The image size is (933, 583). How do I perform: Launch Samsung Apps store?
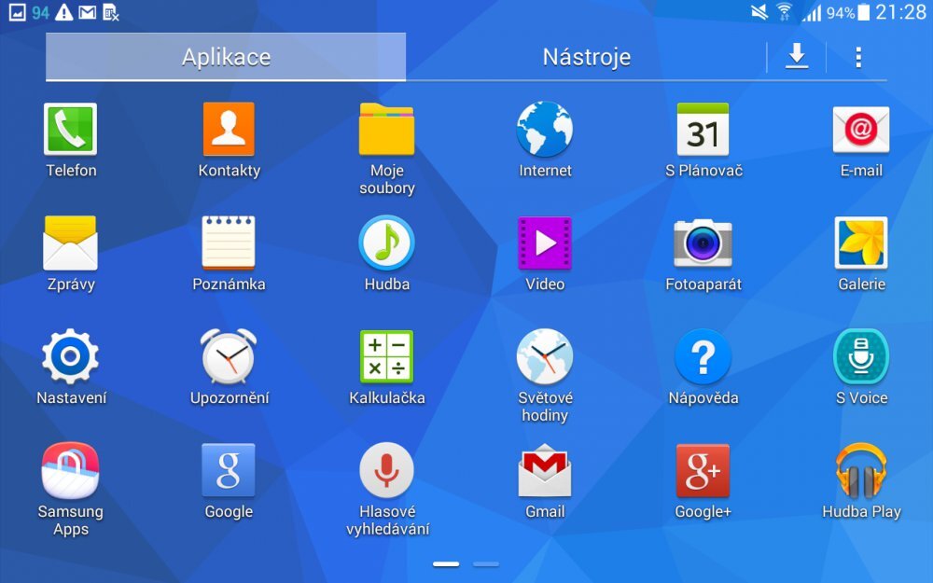click(70, 473)
